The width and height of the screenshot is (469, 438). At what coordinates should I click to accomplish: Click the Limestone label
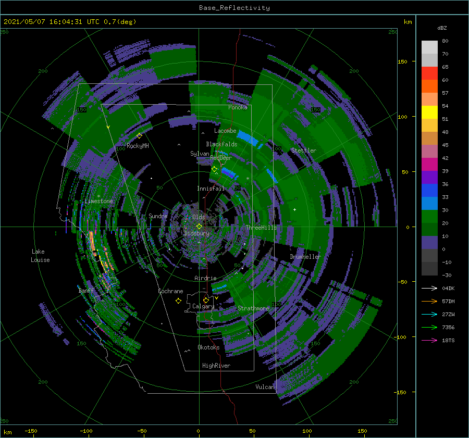(x=98, y=201)
